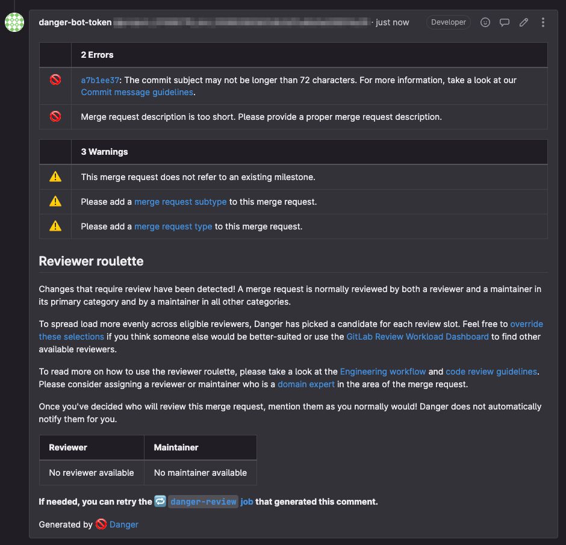Open the comment's more actions menu
Screen dimensions: 566x545
(x=543, y=22)
